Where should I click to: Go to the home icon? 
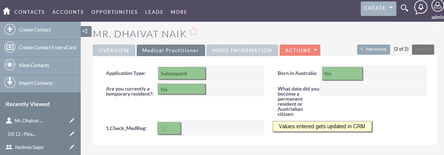[x=7, y=11]
